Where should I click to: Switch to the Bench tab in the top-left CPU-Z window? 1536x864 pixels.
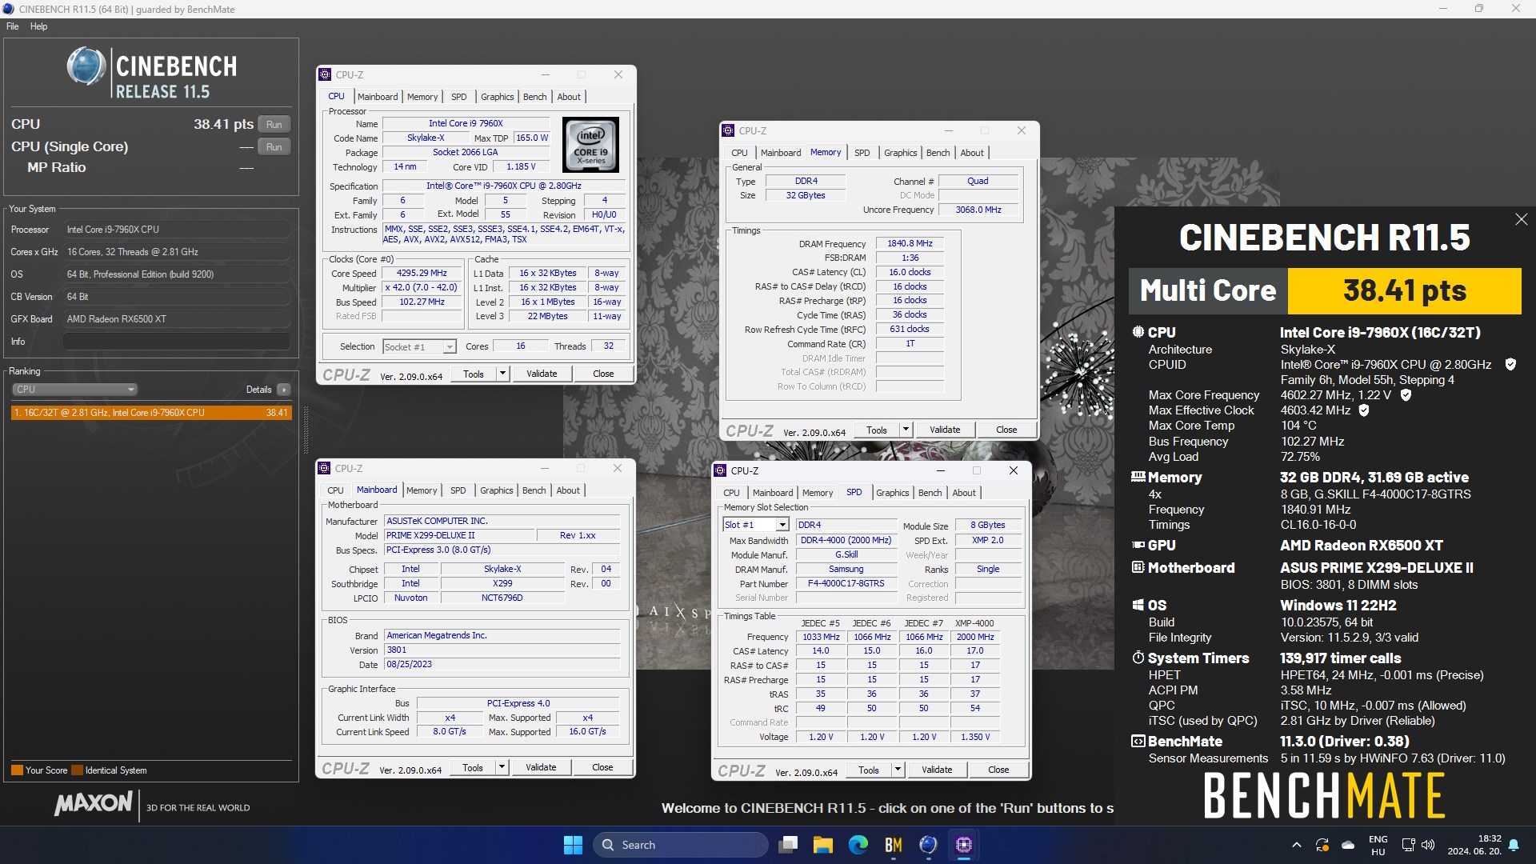click(x=534, y=97)
